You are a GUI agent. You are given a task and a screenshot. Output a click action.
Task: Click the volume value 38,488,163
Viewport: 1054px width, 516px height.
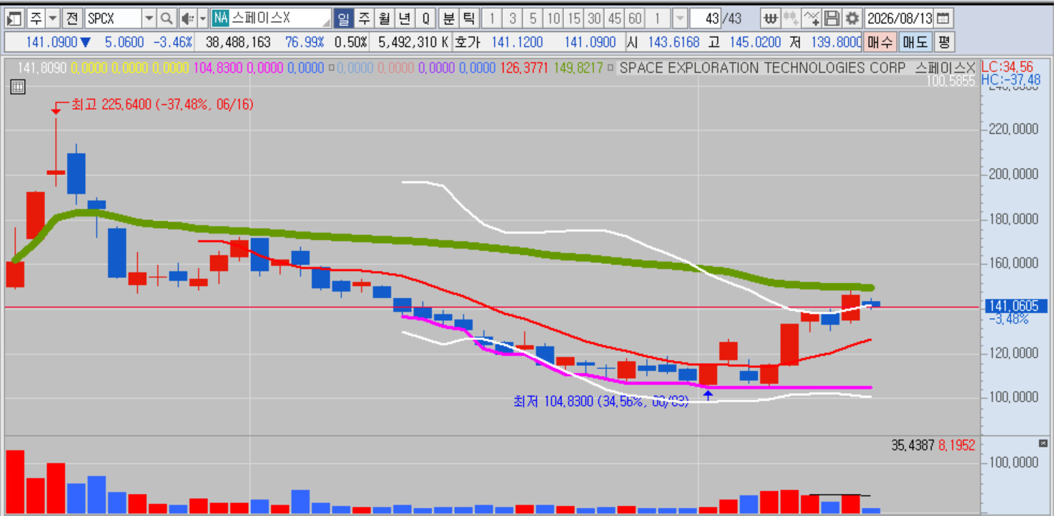click(x=238, y=42)
